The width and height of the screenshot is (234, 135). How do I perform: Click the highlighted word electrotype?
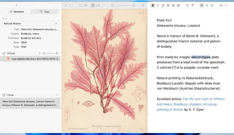click(x=201, y=57)
